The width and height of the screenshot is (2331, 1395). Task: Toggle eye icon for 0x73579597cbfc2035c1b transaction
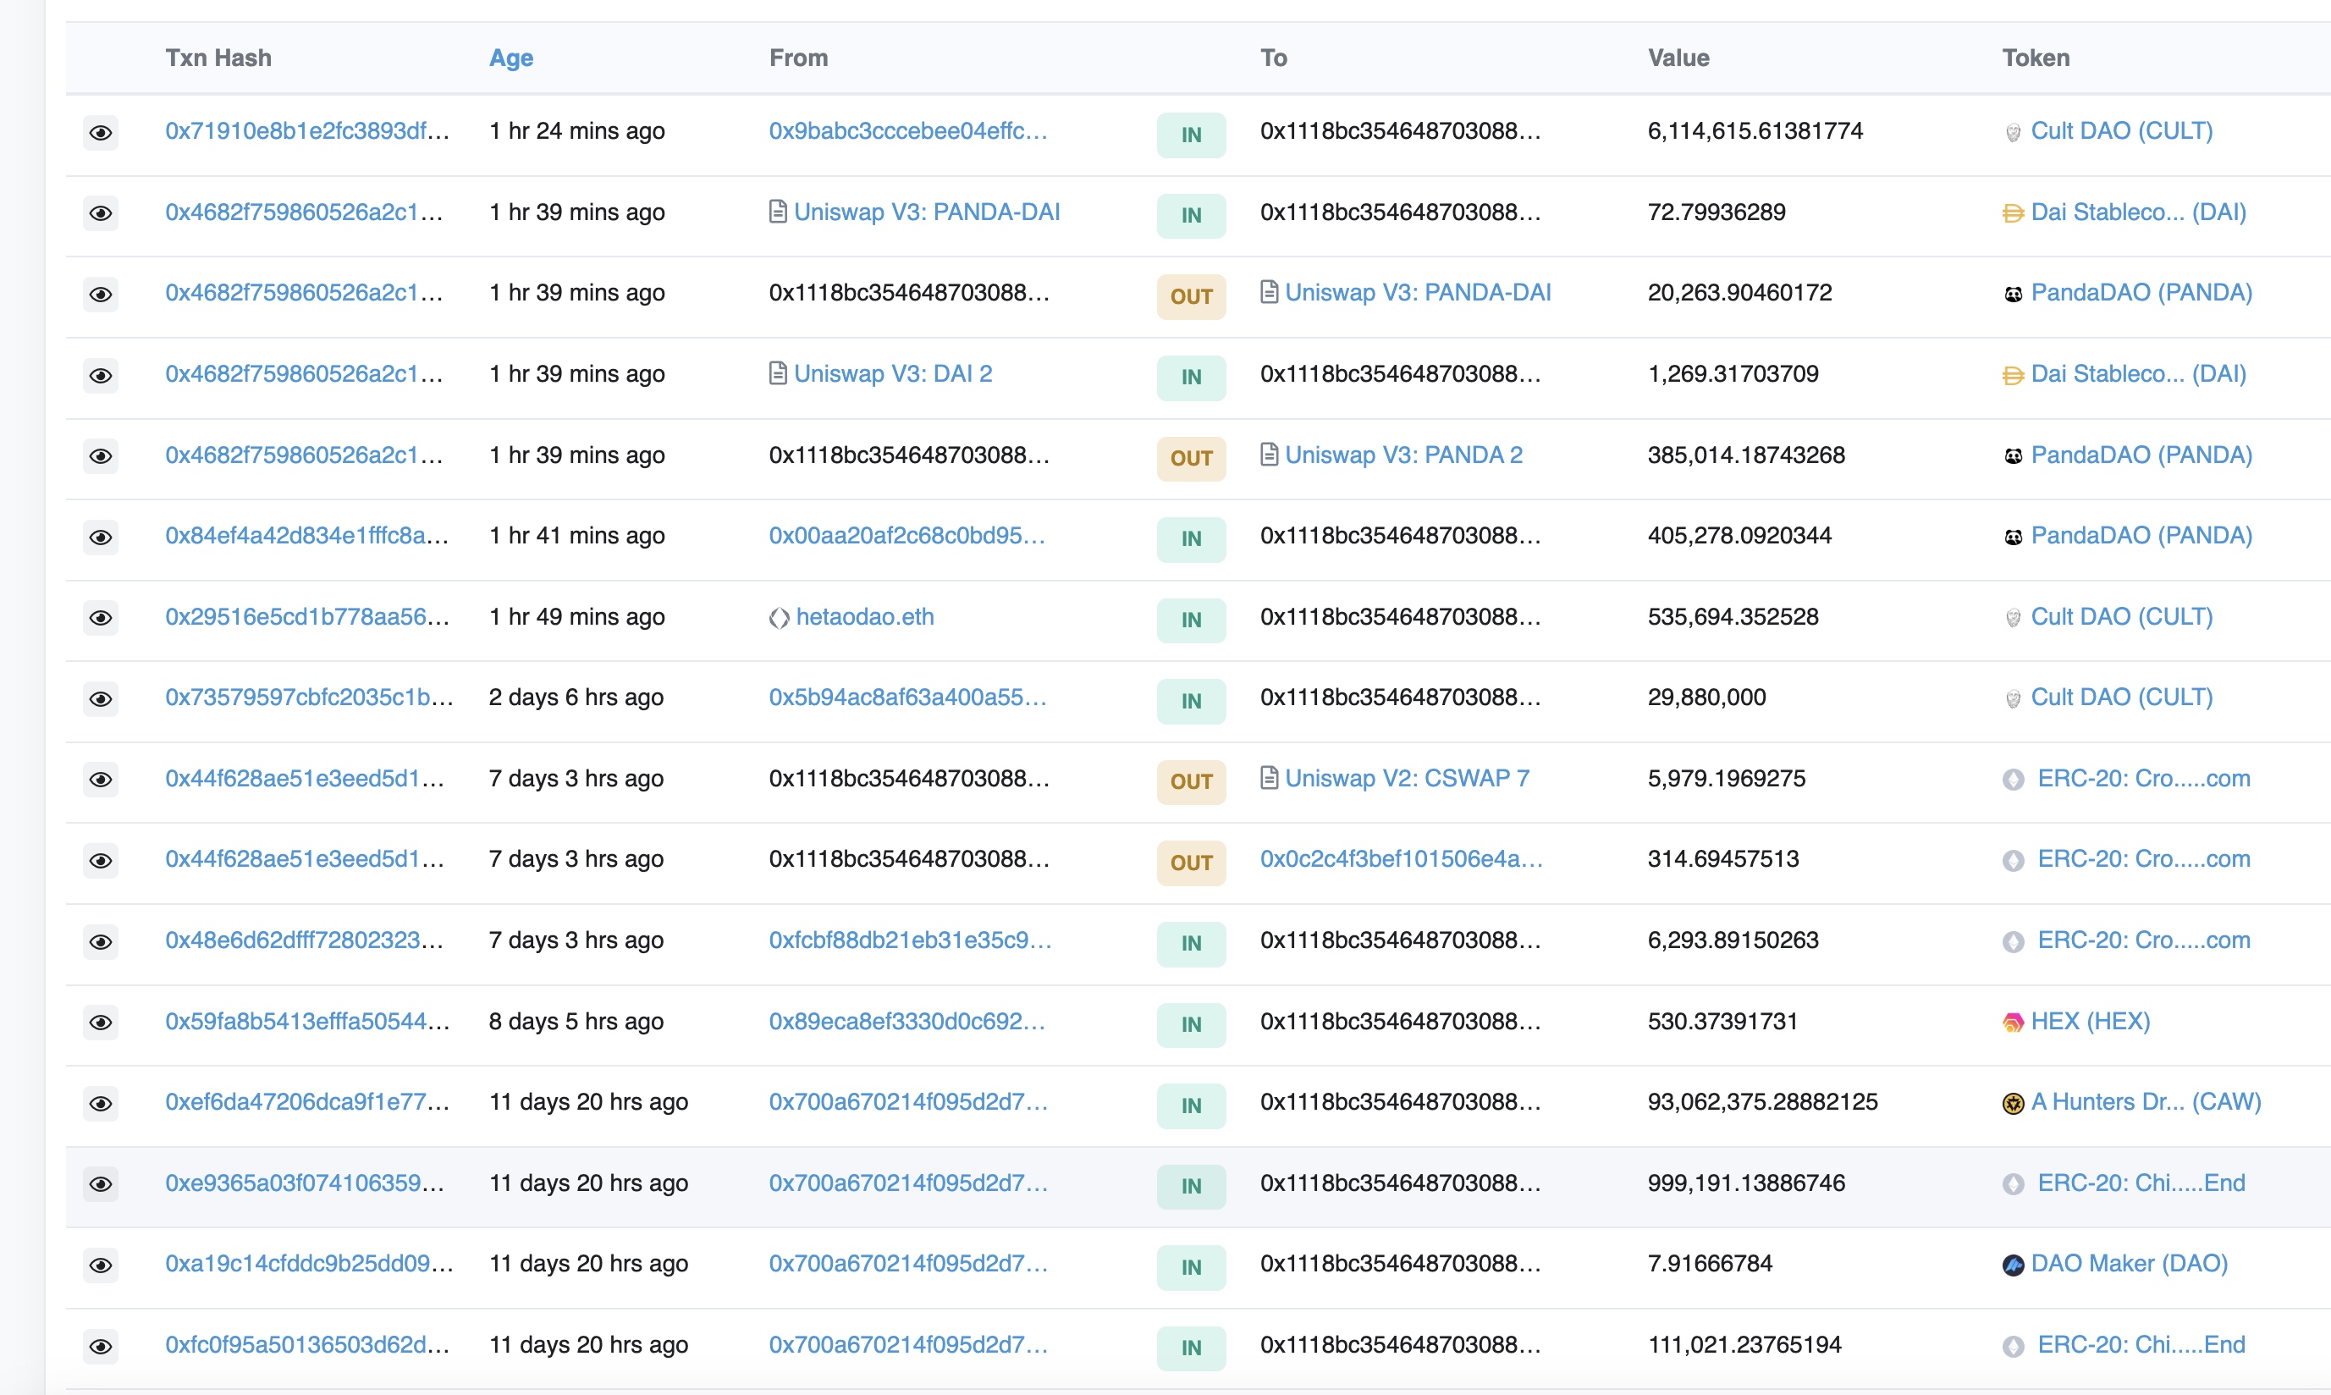(x=101, y=698)
